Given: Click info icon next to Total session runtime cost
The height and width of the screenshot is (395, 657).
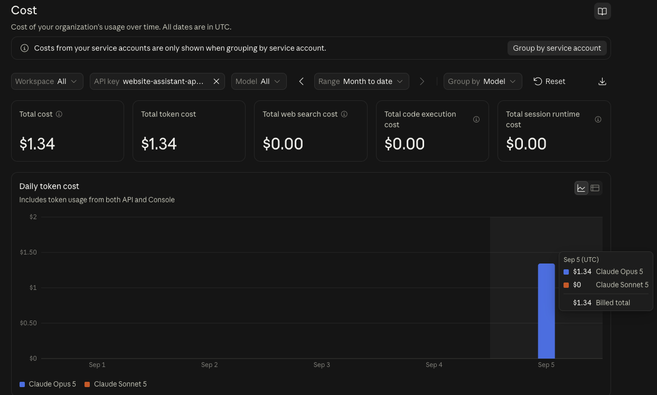Looking at the screenshot, I should [598, 119].
